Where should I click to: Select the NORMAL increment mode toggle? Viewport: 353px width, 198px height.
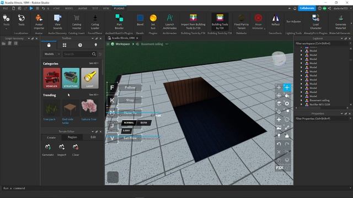(x=129, y=123)
